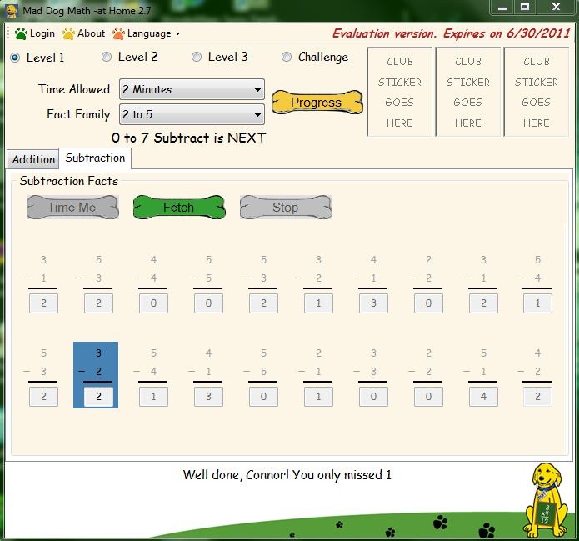Viewport: 579px width, 541px height.
Task: Click the middle club sticker placeholder
Action: (x=468, y=92)
